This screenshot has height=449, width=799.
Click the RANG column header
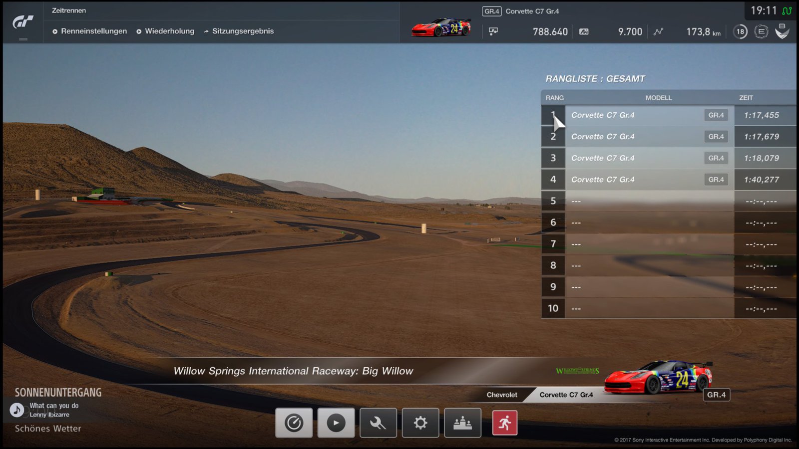(x=555, y=98)
